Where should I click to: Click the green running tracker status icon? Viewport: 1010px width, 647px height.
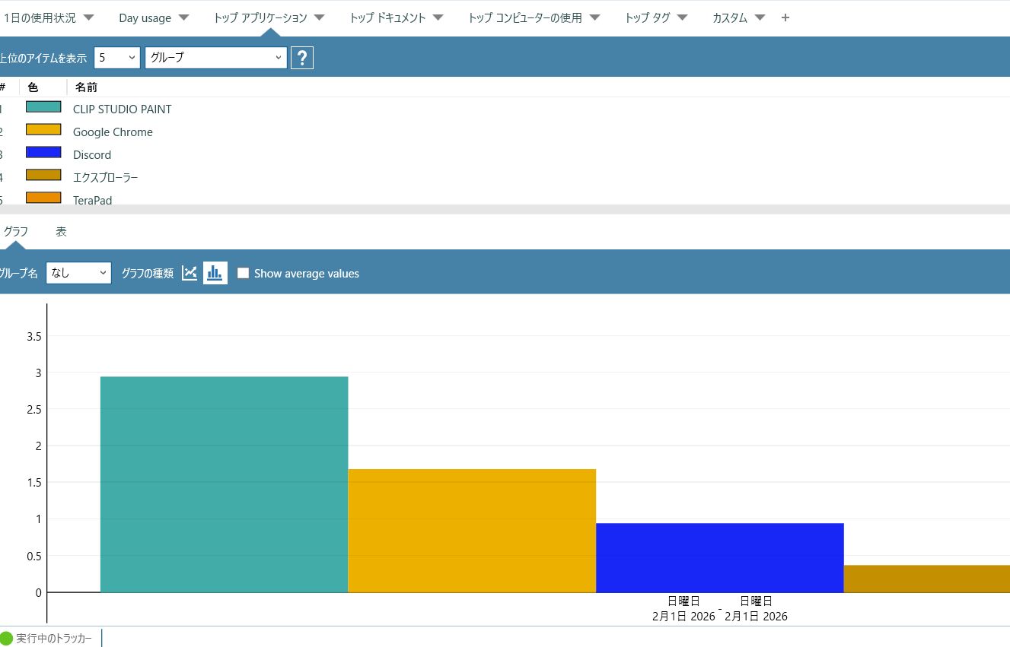(x=7, y=639)
